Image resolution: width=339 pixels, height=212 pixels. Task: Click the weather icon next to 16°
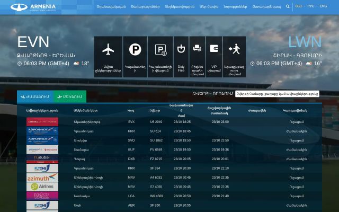(x=309, y=64)
